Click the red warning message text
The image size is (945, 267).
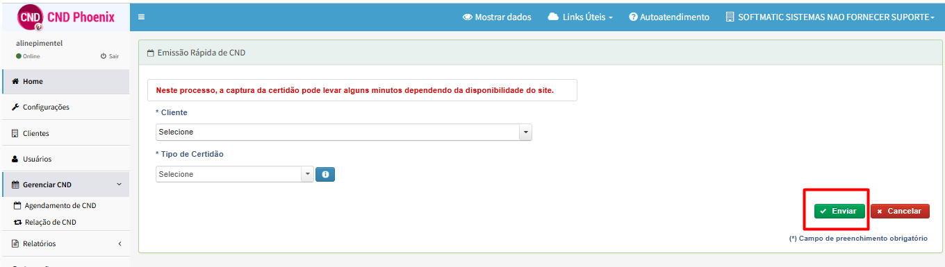pos(355,90)
